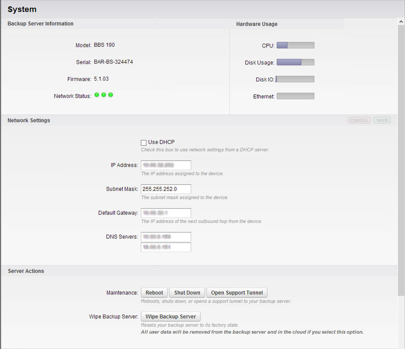Click into the IP Address field
The width and height of the screenshot is (405, 349).
(x=166, y=165)
